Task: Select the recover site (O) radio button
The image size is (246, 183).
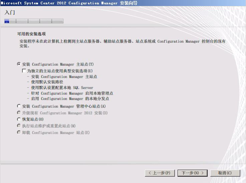Action: [x=19, y=119]
